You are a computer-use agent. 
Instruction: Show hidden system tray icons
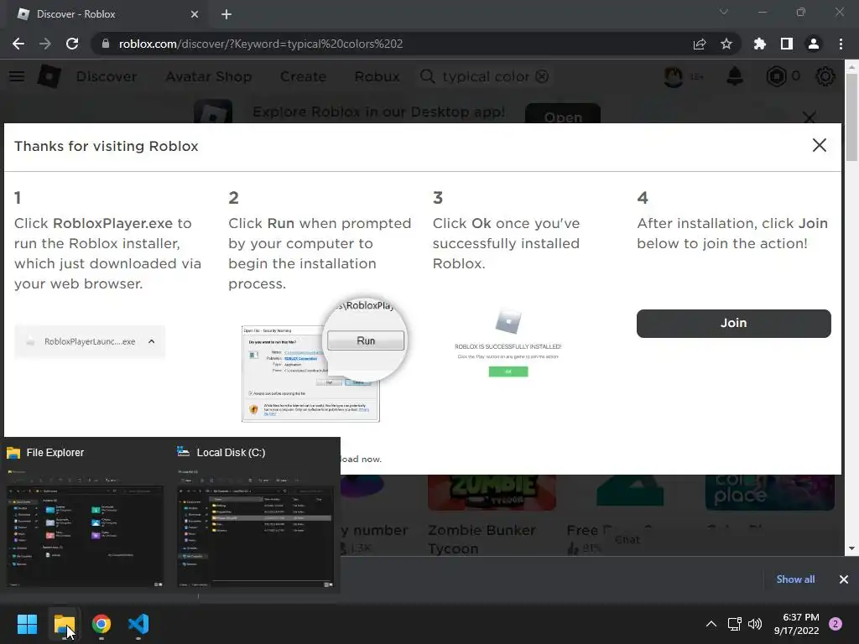(711, 624)
